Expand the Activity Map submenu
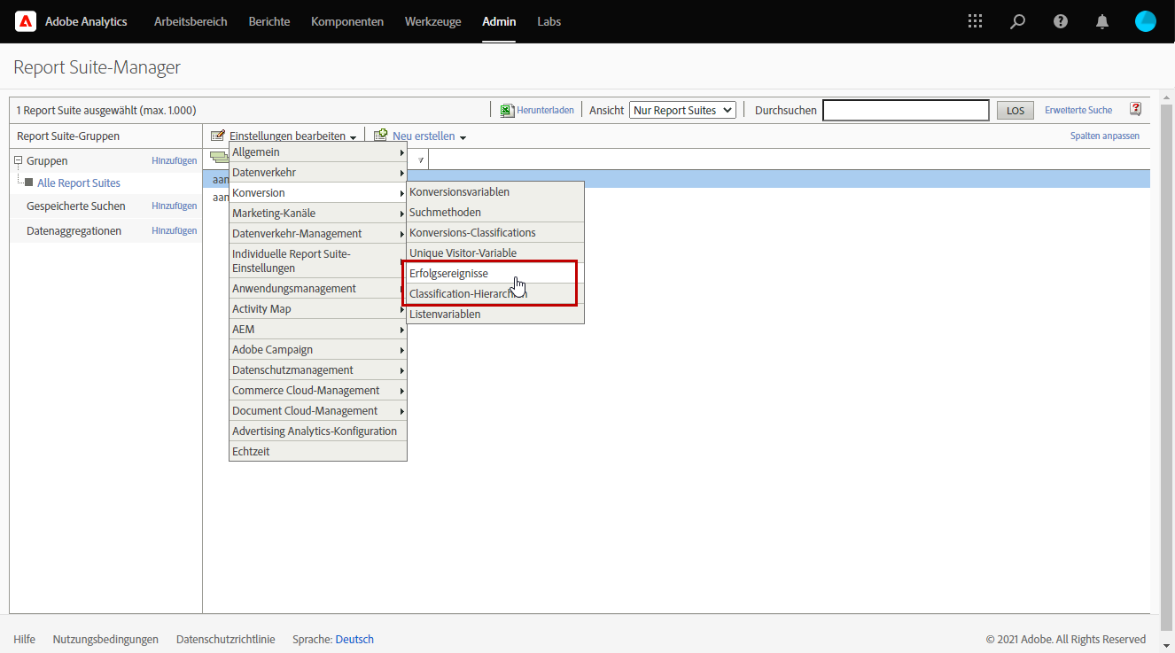1175x653 pixels. (318, 309)
